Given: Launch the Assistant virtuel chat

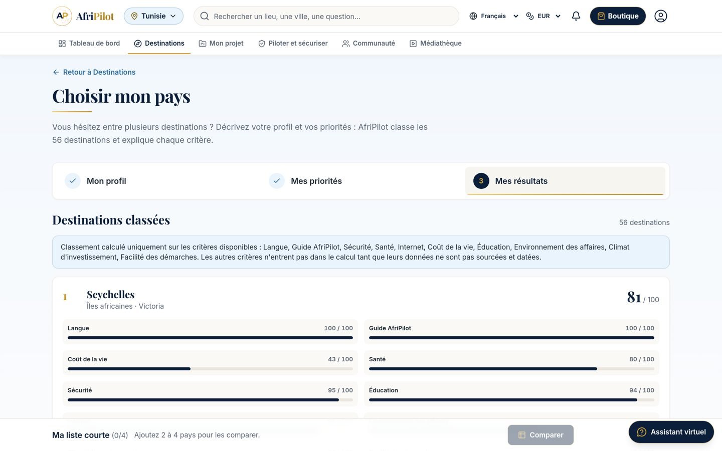Looking at the screenshot, I should coord(671,432).
